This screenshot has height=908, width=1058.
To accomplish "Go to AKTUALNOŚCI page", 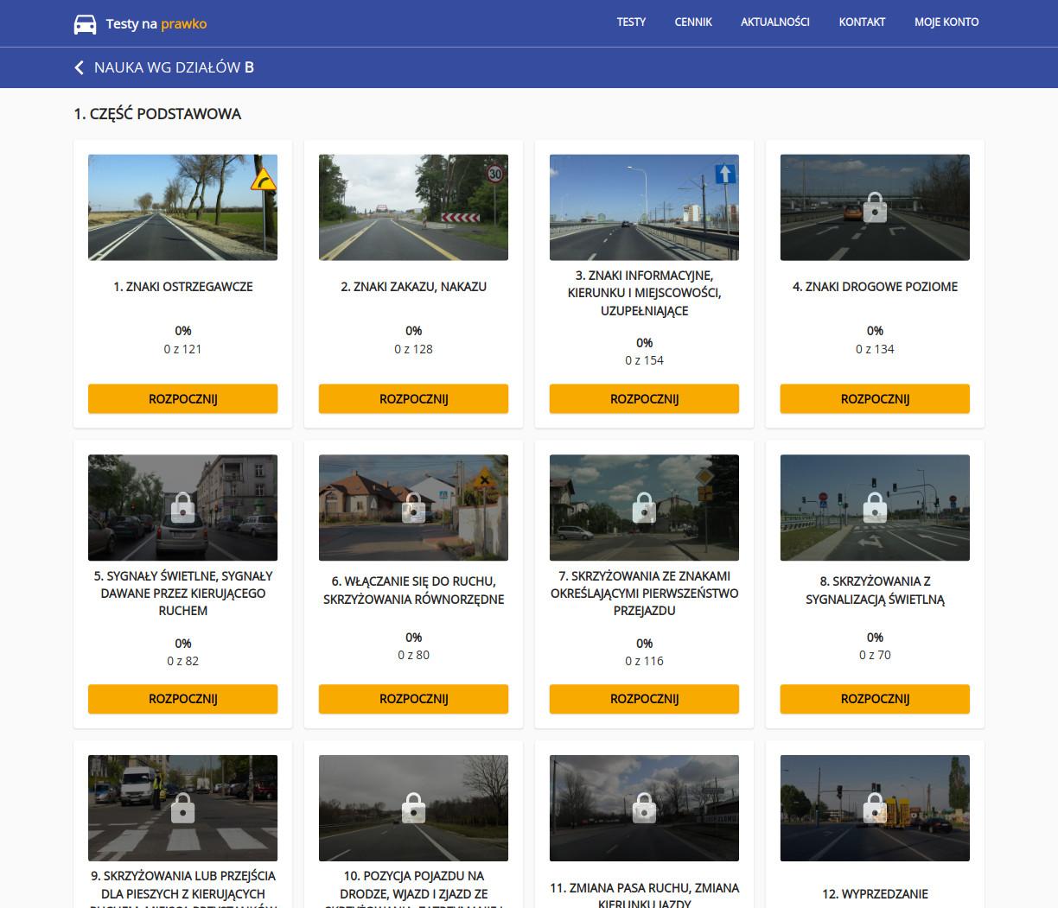I will click(x=774, y=22).
